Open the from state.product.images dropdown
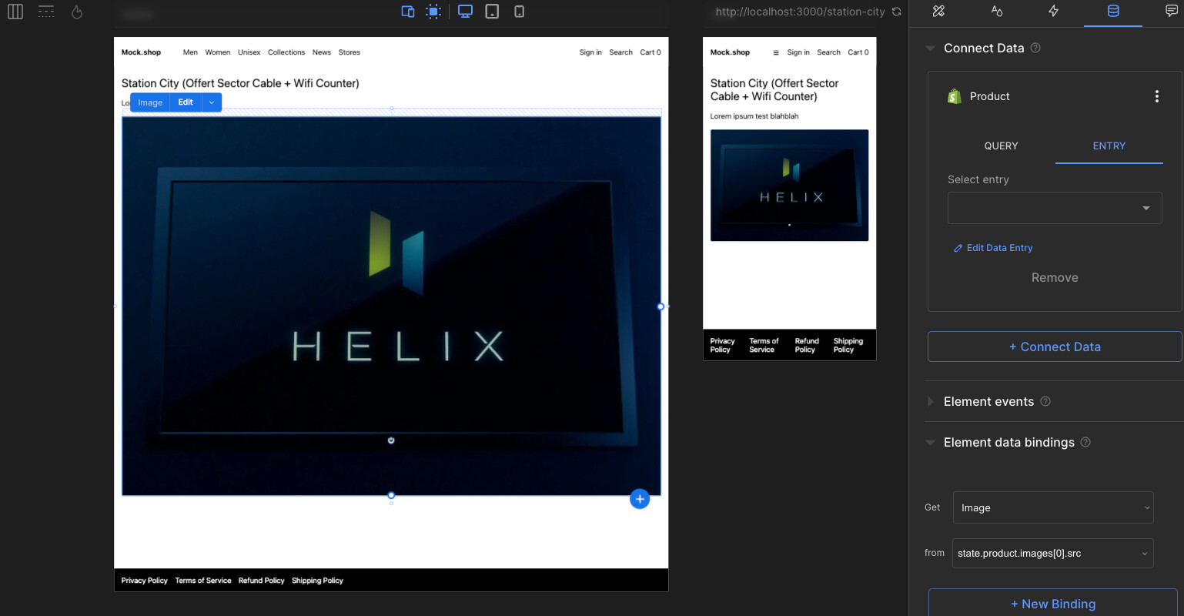 [1053, 553]
